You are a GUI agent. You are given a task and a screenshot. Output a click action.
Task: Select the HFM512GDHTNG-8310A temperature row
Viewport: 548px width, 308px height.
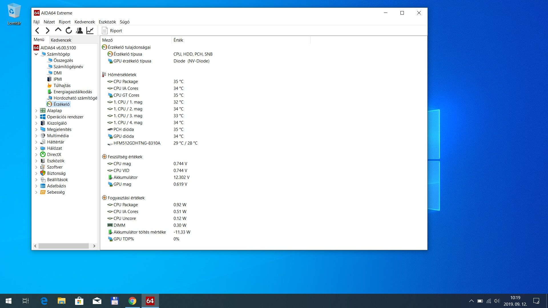[x=137, y=143]
